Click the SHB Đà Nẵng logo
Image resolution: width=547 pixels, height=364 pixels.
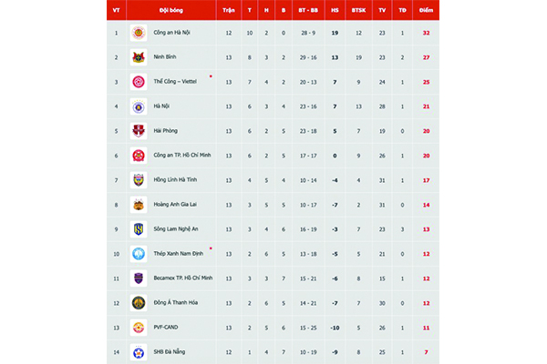coord(139,352)
